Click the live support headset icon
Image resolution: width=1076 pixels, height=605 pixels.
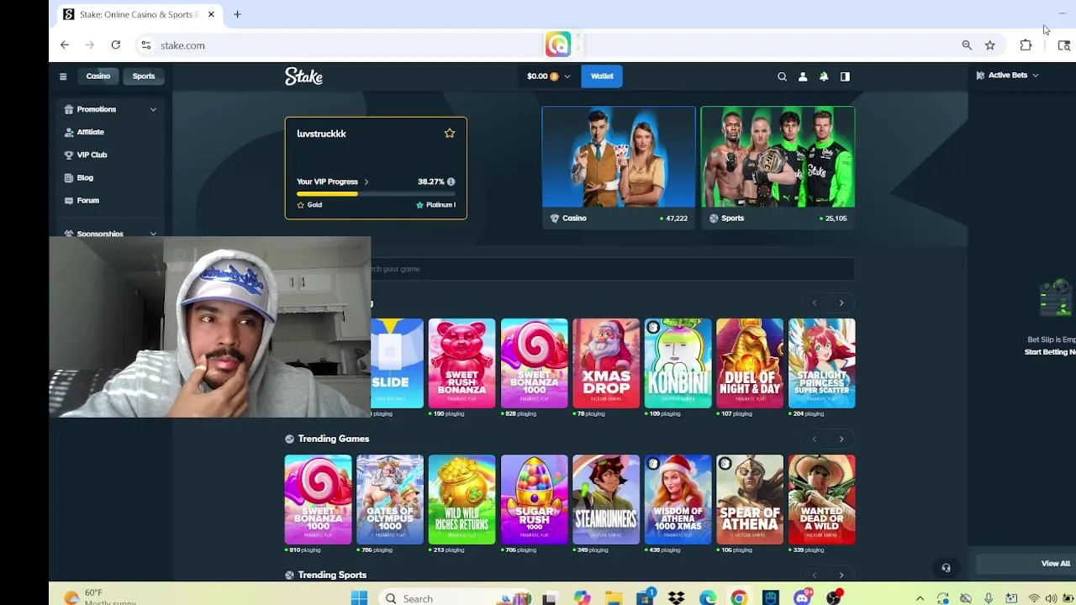[946, 568]
